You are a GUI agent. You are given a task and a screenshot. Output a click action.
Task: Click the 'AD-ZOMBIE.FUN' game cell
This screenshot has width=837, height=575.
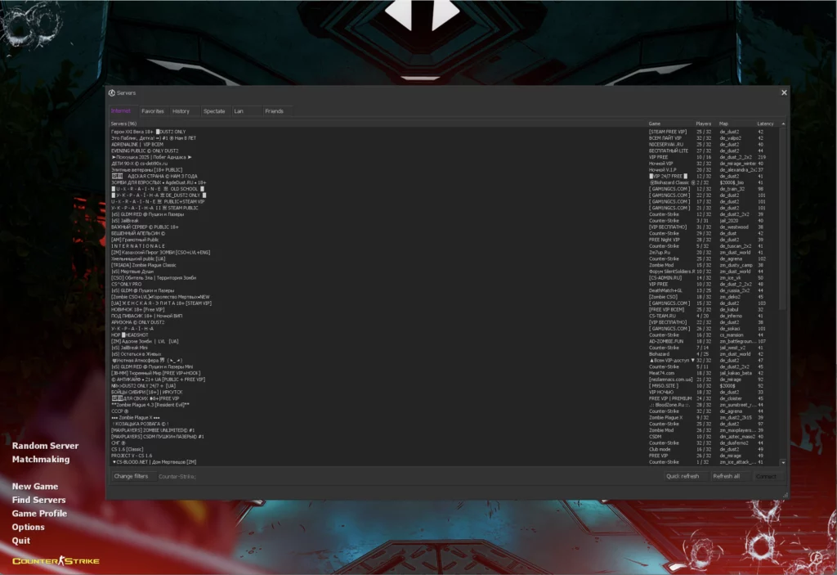click(665, 341)
